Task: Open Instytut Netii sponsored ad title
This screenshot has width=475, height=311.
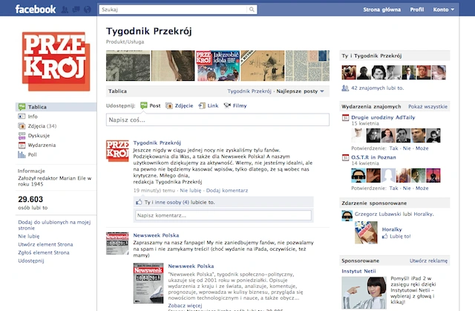Action: coord(358,272)
